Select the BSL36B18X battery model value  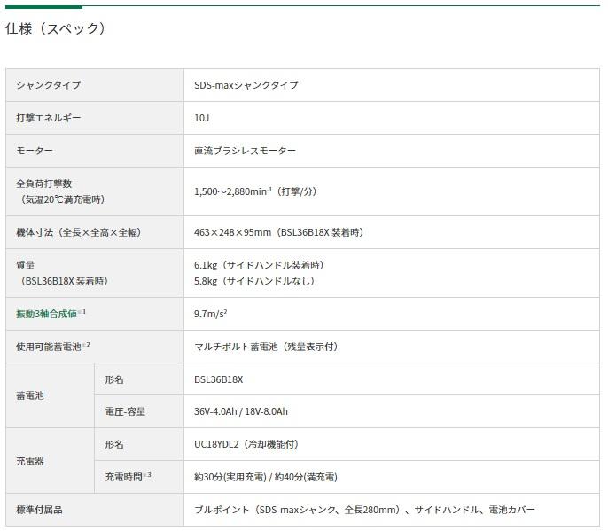218,379
